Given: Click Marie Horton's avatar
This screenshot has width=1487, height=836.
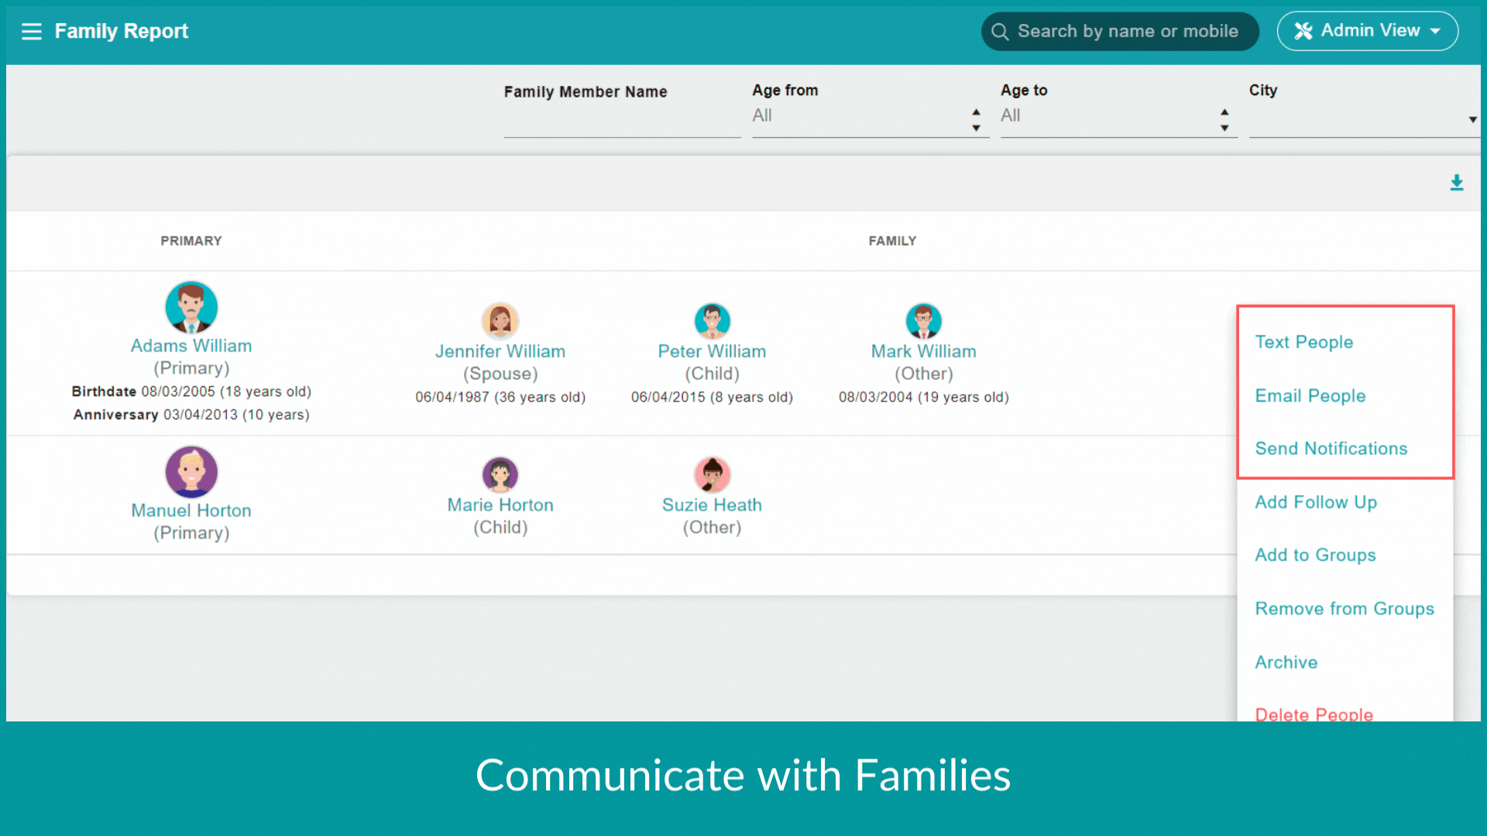Looking at the screenshot, I should point(500,475).
